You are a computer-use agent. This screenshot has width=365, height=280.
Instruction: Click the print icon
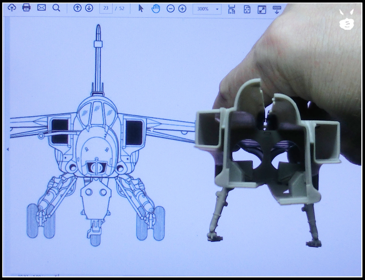[26, 8]
